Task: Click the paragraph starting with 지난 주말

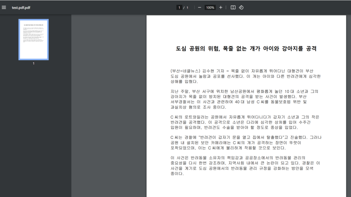Action: [x=244, y=99]
